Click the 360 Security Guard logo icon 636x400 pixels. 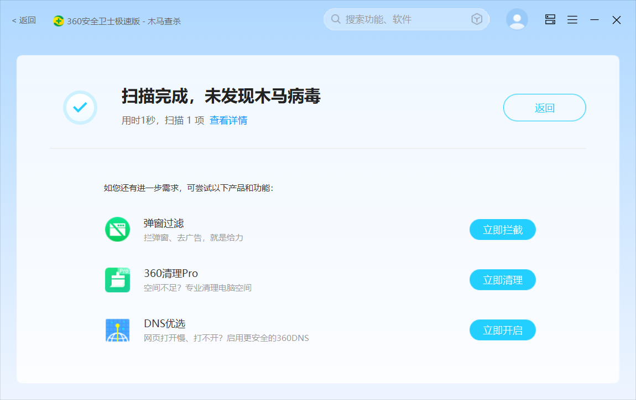(59, 21)
